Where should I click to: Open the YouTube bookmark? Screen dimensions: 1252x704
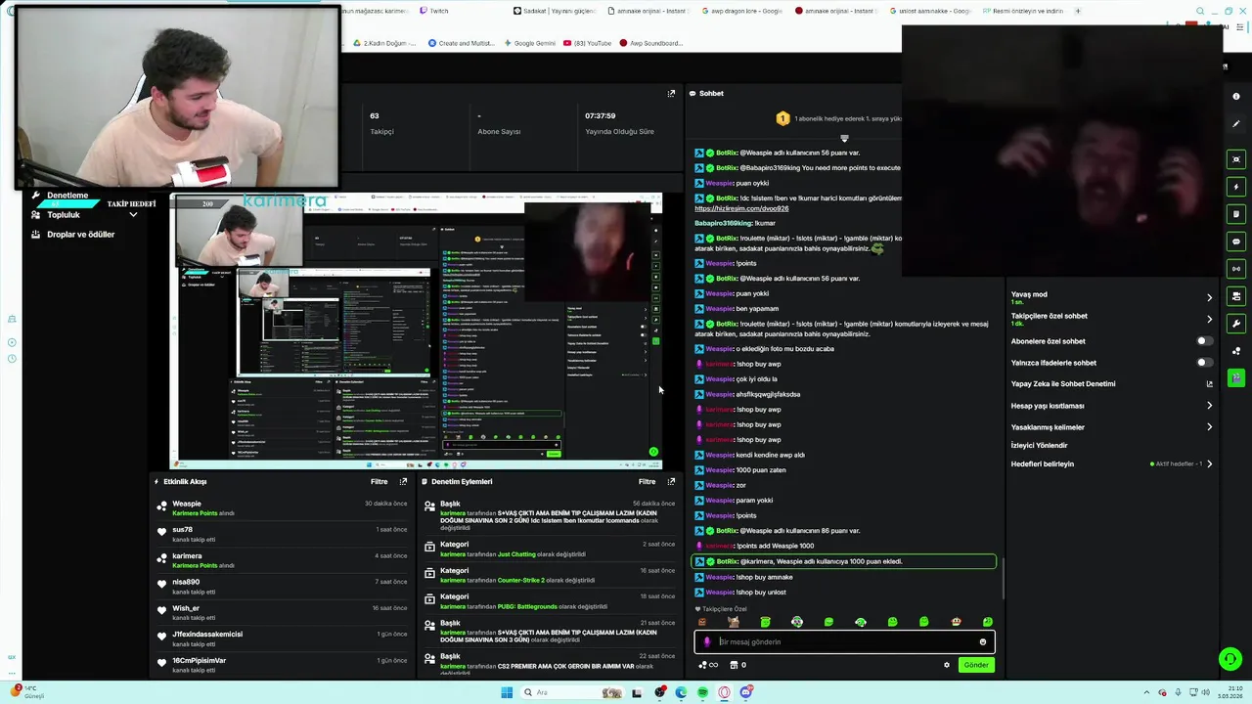coord(586,43)
